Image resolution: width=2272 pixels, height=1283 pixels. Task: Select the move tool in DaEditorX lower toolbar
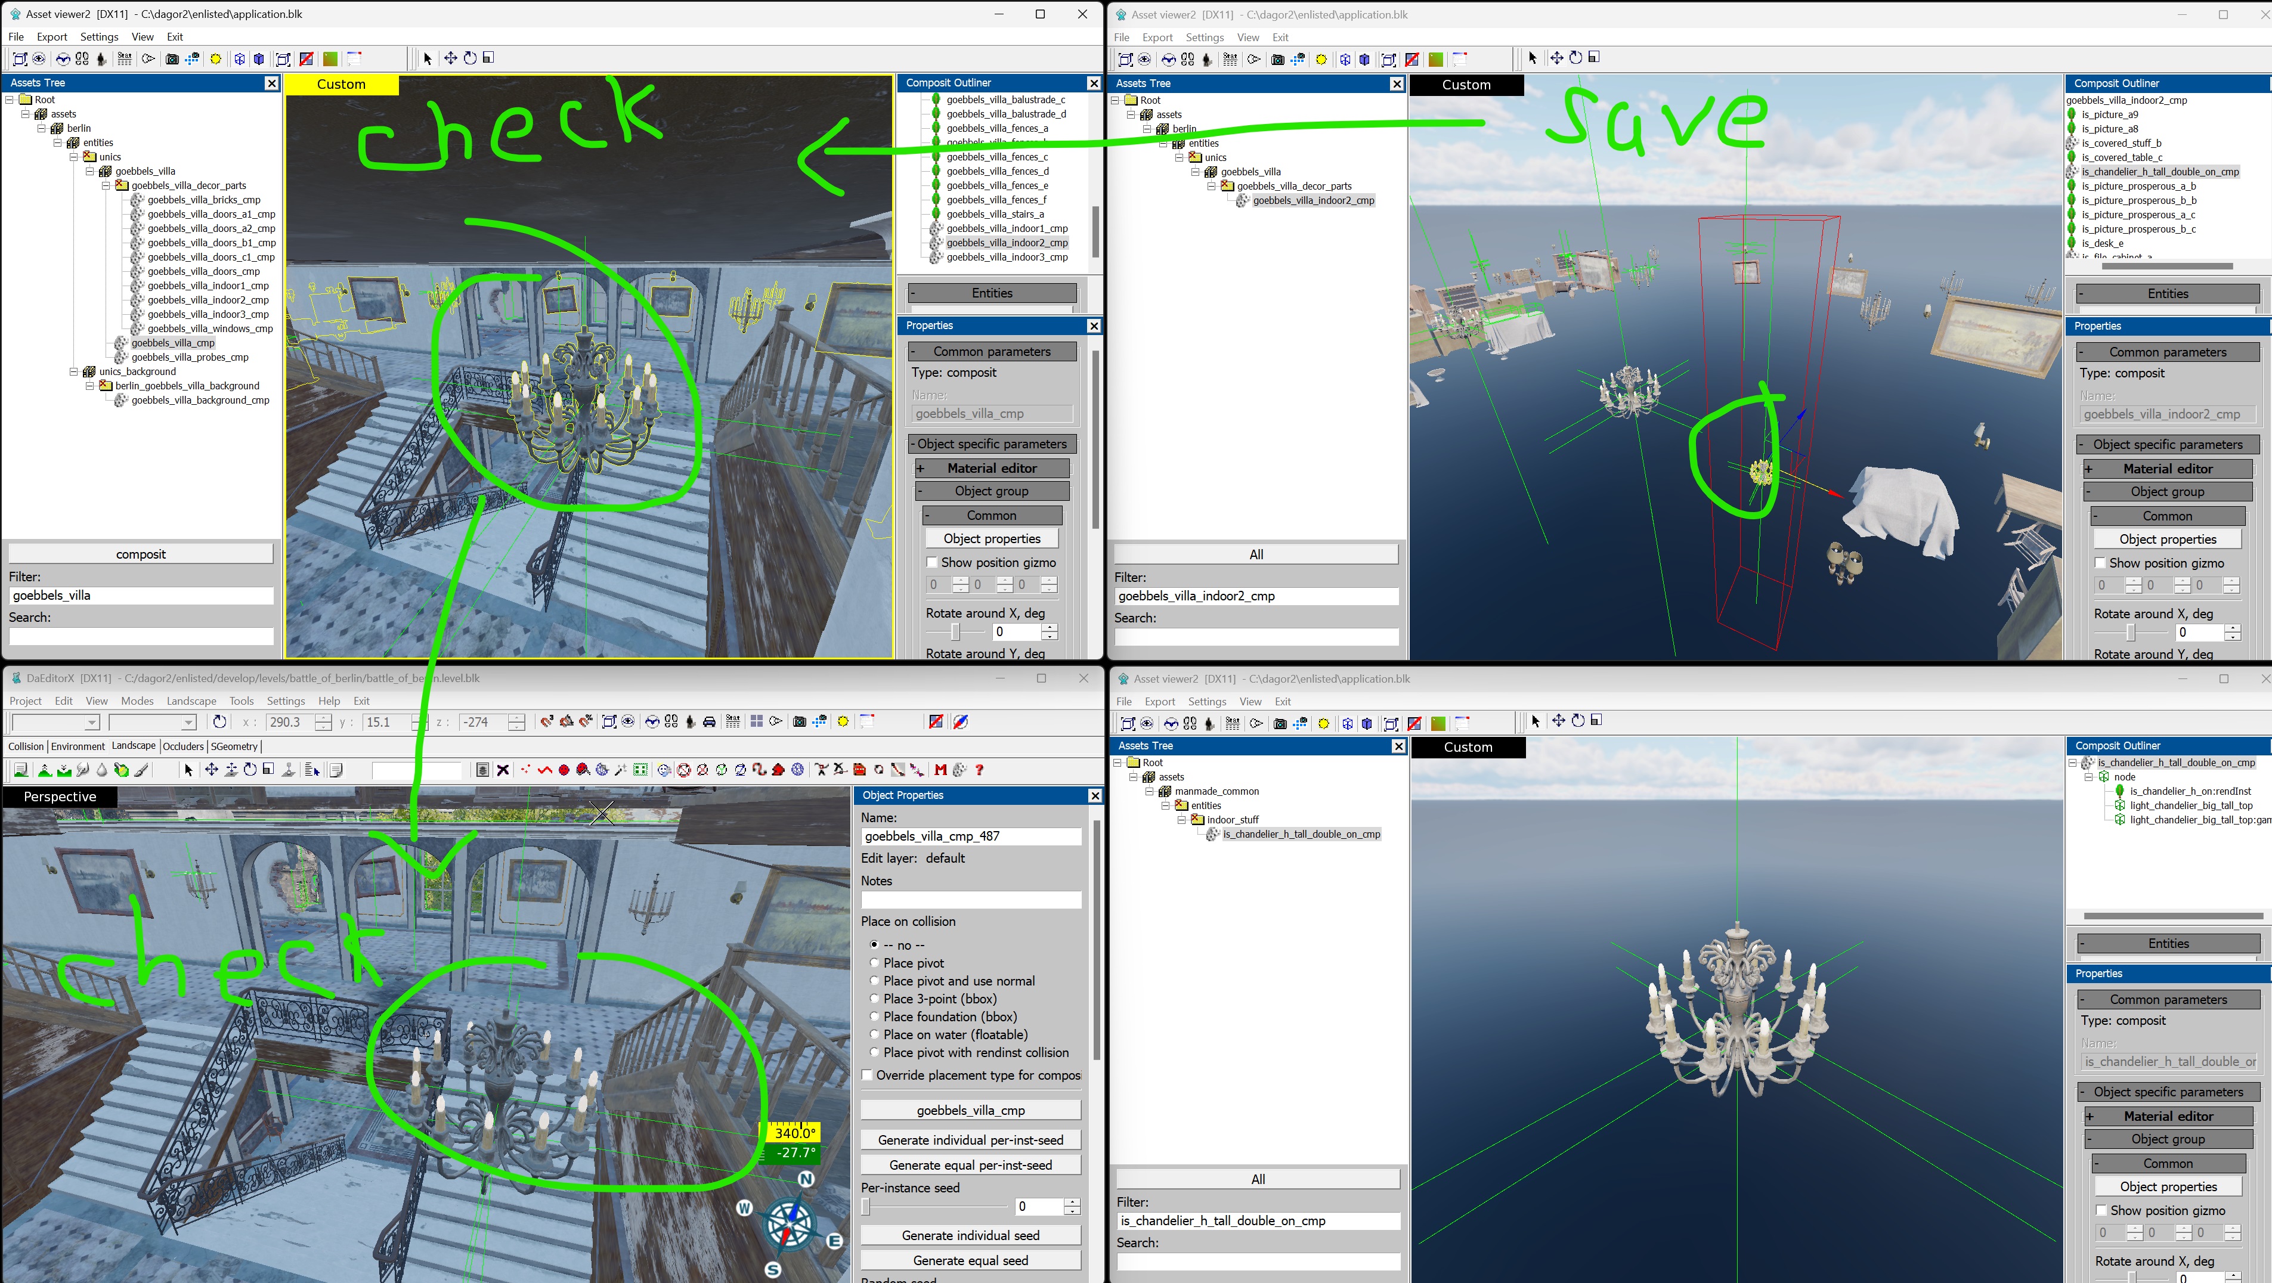(211, 770)
